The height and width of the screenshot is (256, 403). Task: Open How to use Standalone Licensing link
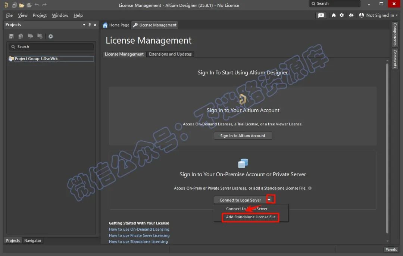point(138,241)
